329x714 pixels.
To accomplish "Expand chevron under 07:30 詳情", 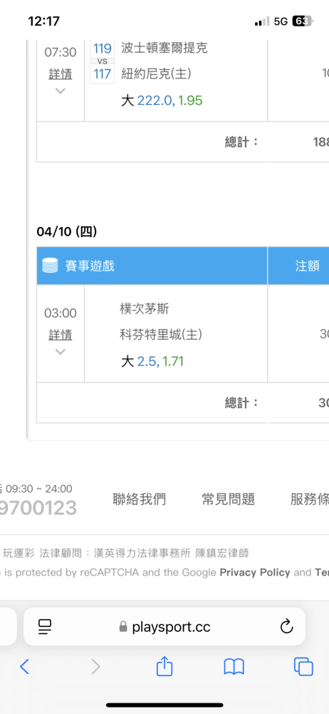I will pos(60,91).
